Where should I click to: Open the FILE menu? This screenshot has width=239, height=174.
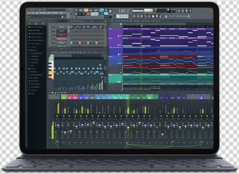click(29, 13)
